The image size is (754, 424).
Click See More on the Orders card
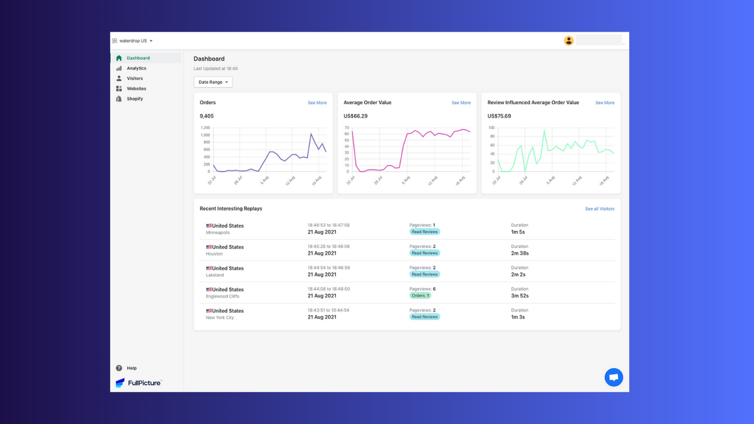[x=317, y=102]
